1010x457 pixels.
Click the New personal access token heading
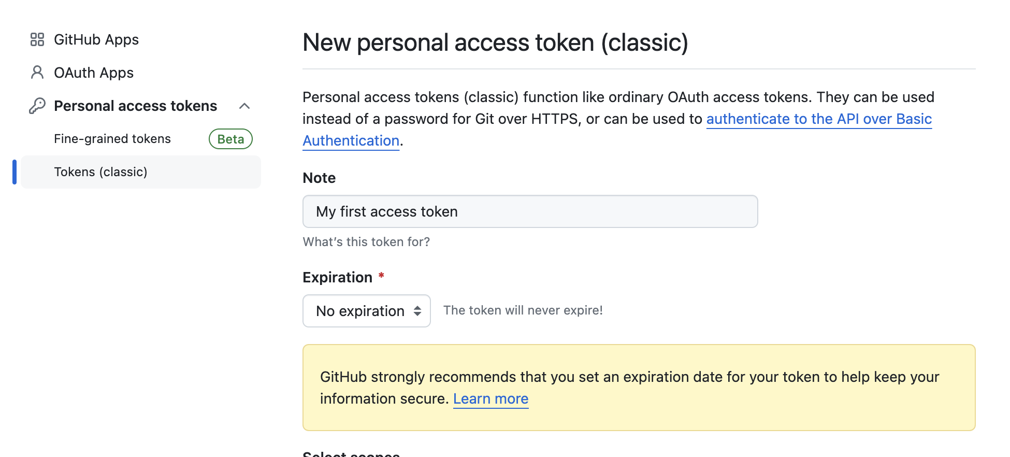pyautogui.click(x=495, y=42)
